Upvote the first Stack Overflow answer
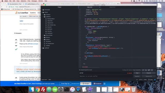Screen dimensions: 165x93 [16, 40]
